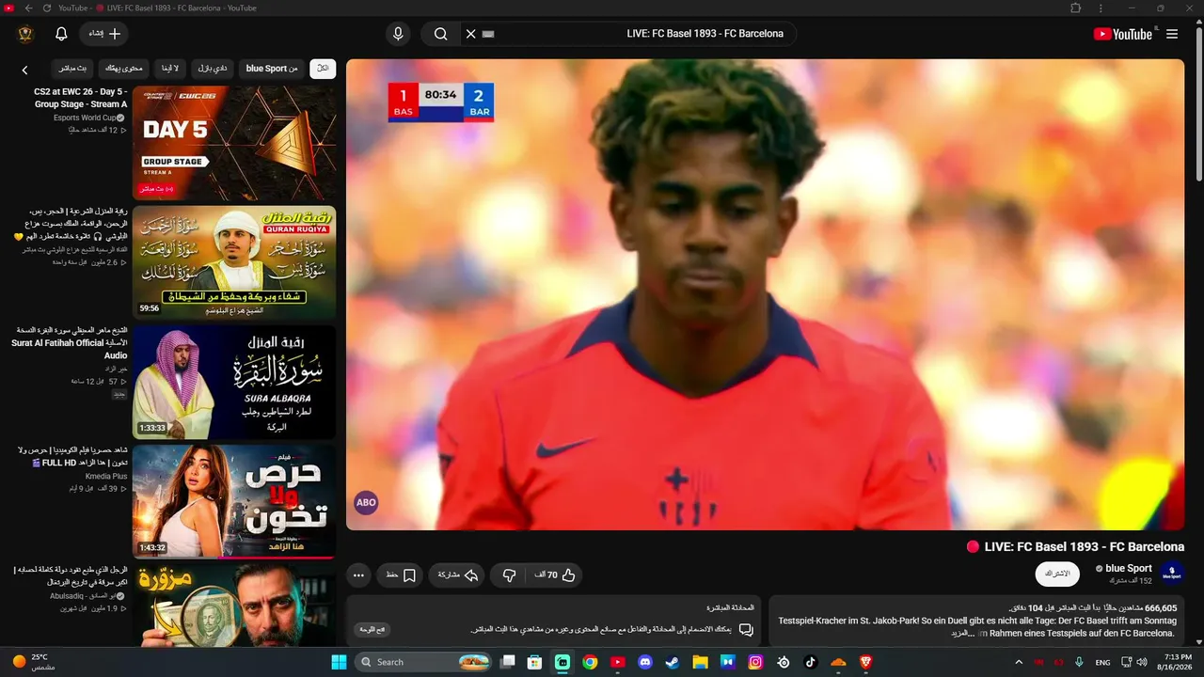This screenshot has height=677, width=1204.
Task: Select the 'All' filter chip
Action: coord(323,69)
